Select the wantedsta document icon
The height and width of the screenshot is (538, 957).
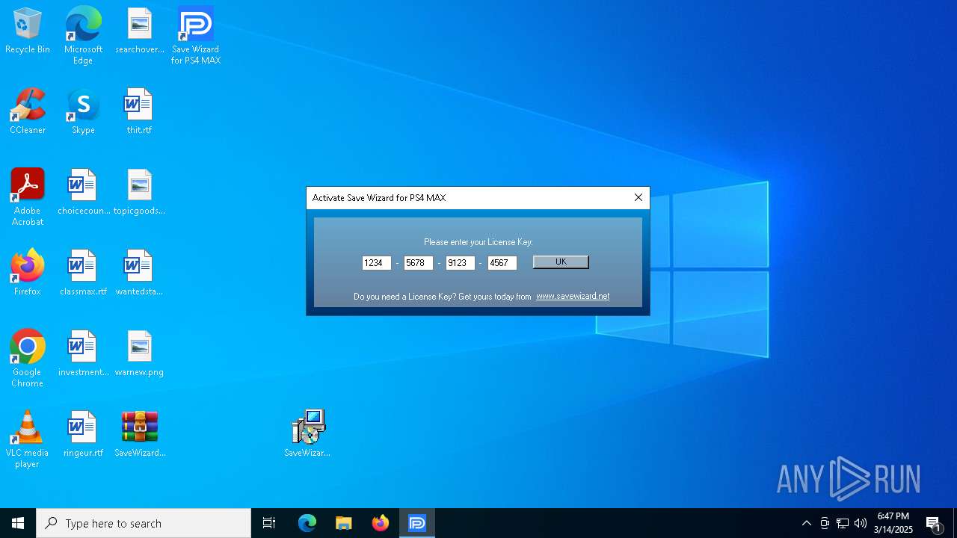139,273
